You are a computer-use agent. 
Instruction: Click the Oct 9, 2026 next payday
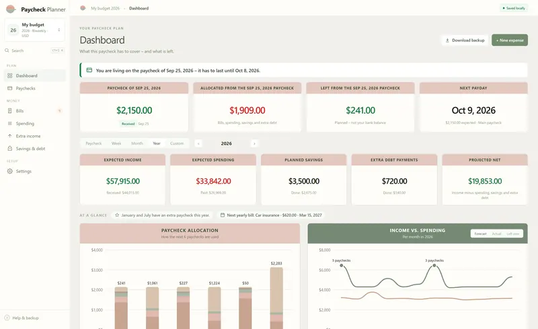pyautogui.click(x=473, y=110)
